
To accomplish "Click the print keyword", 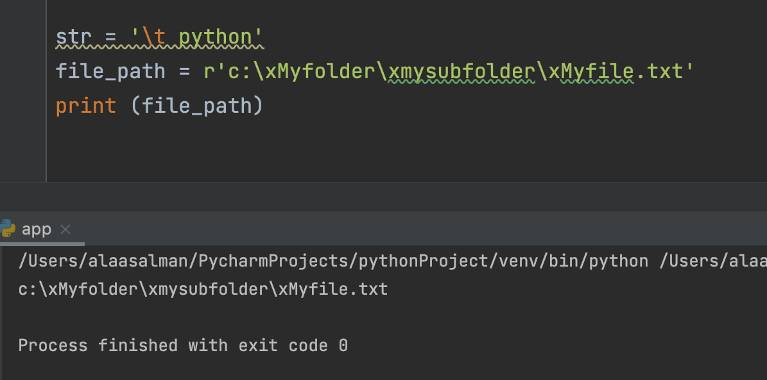I will point(86,105).
